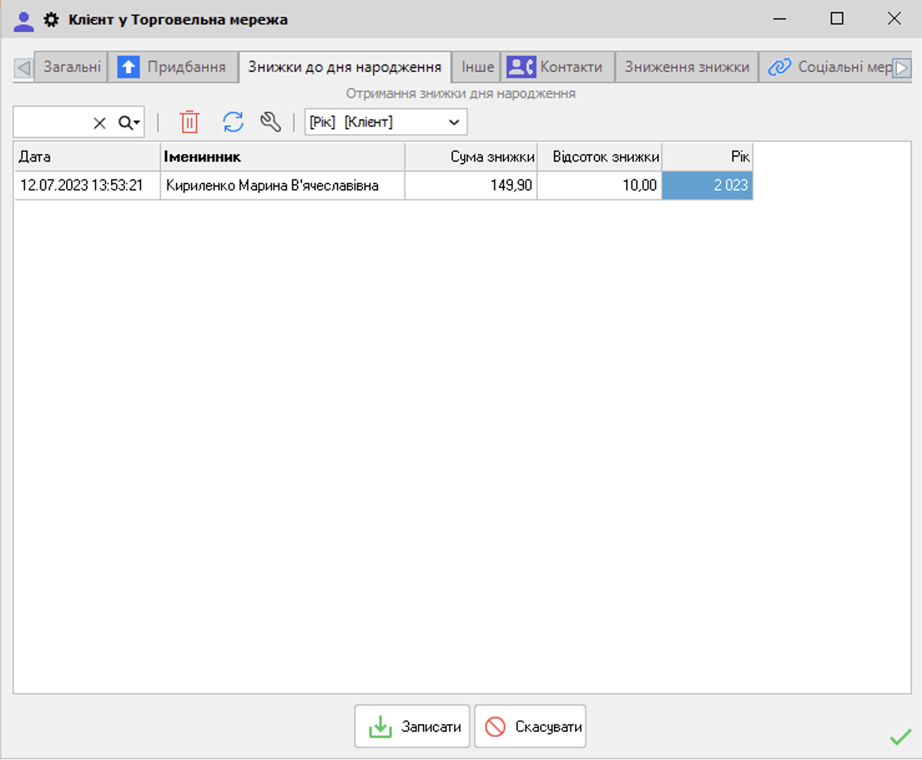This screenshot has height=760, width=922.
Task: Select the date cell 12.07.2023 13:53:21
Action: [87, 185]
